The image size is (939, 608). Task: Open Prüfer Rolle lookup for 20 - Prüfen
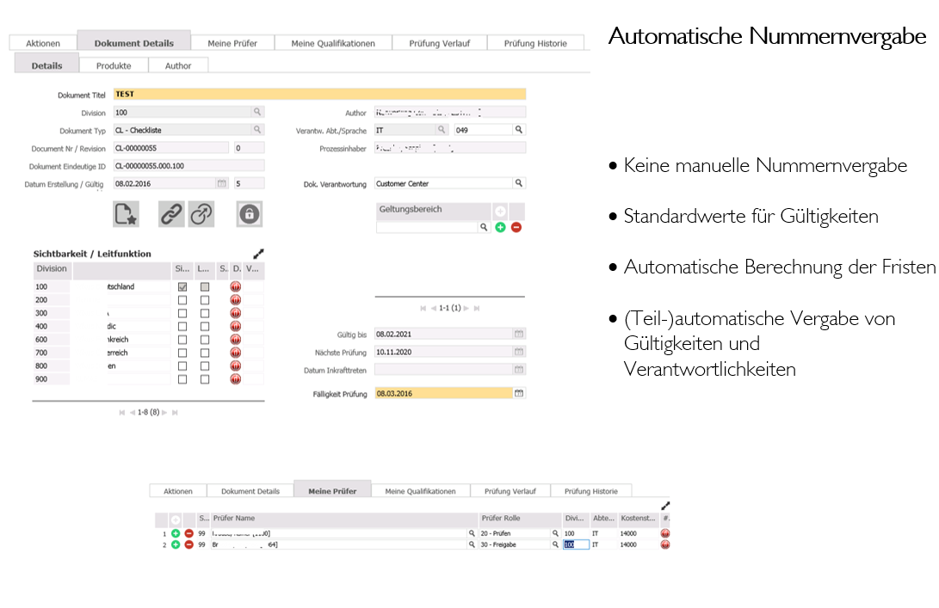point(555,533)
